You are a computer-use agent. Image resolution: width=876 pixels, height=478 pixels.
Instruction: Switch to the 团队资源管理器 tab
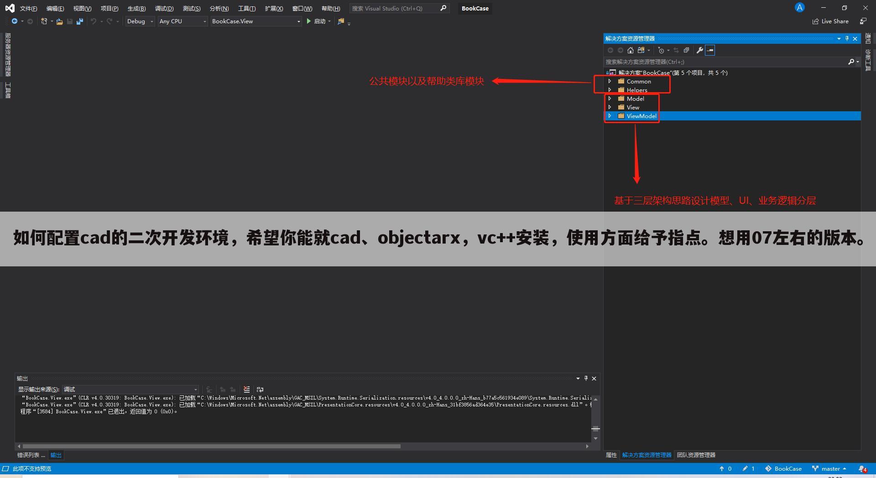point(696,455)
